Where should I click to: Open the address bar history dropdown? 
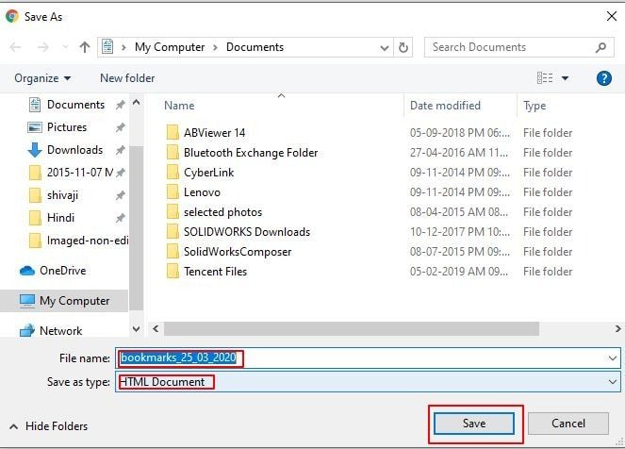pyautogui.click(x=385, y=47)
